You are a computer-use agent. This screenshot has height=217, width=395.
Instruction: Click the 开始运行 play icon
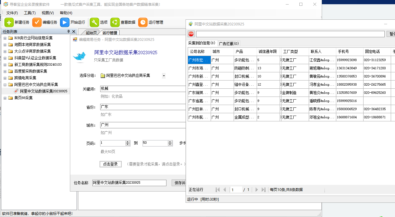coord(65,22)
